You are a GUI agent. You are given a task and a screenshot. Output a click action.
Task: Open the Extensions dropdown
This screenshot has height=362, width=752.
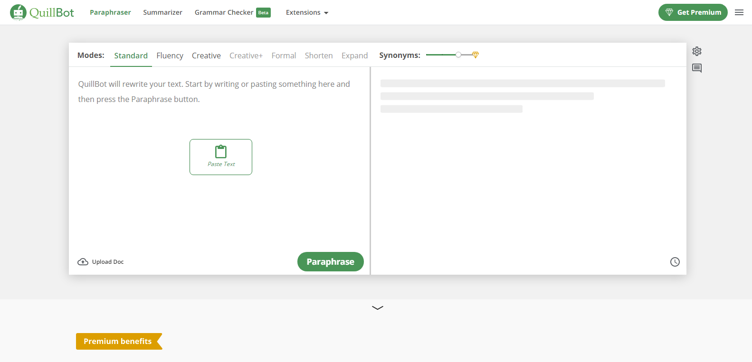coord(307,12)
